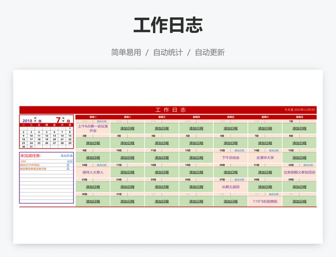The image size is (336, 257).
Task: Click 改 beside 制定2019年规划
Action: pos(68,165)
